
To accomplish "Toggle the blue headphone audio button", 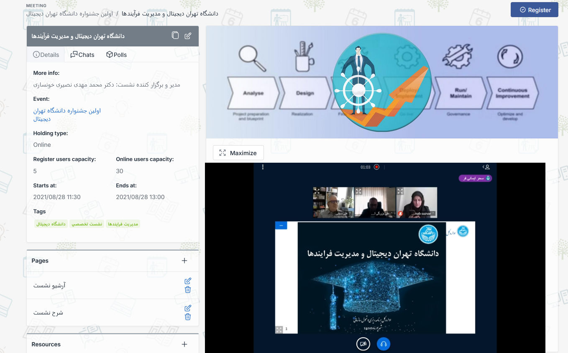I will tap(383, 344).
